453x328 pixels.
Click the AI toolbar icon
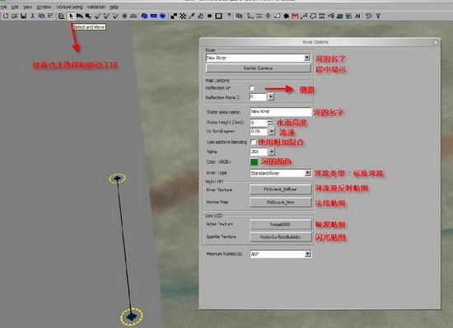pyautogui.click(x=357, y=16)
